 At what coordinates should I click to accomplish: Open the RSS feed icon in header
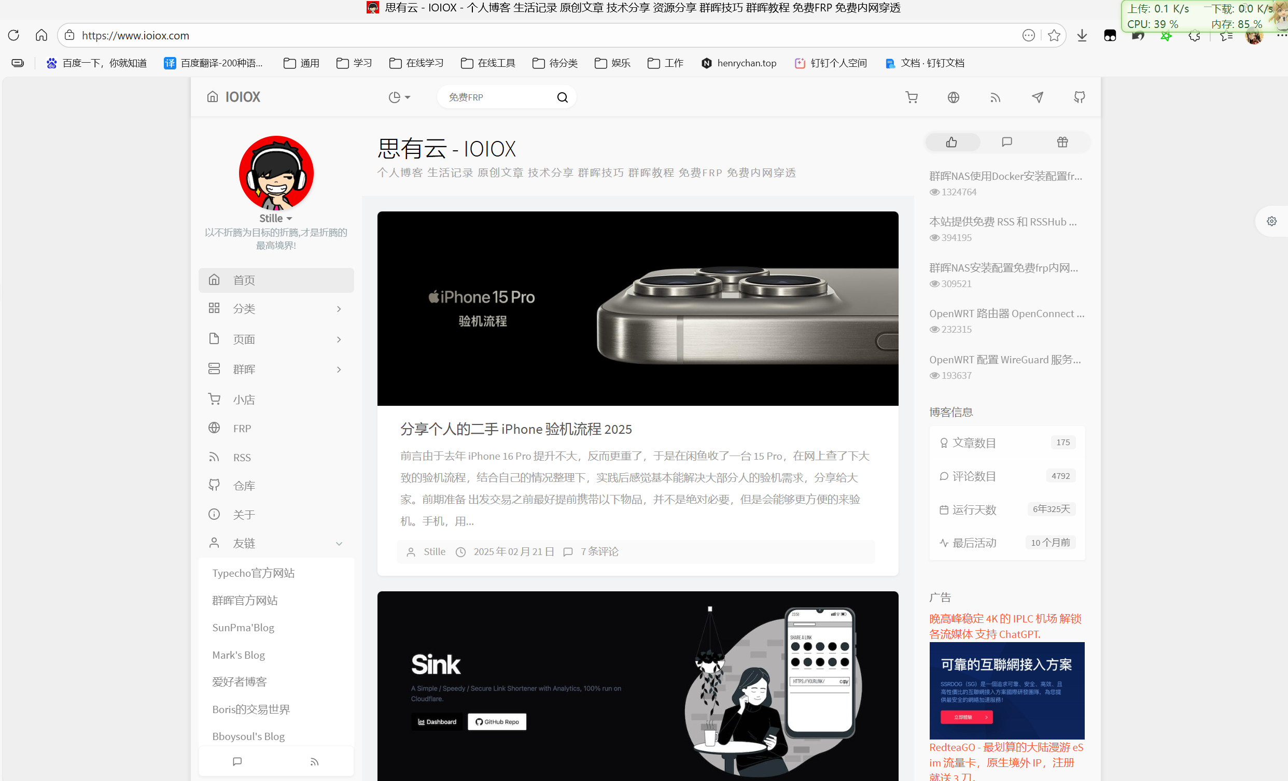click(x=995, y=97)
